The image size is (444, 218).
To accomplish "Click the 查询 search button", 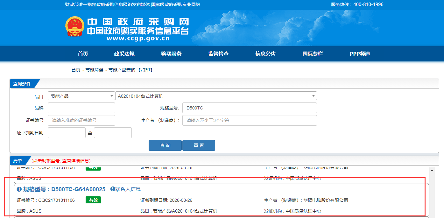I will (x=165, y=145).
